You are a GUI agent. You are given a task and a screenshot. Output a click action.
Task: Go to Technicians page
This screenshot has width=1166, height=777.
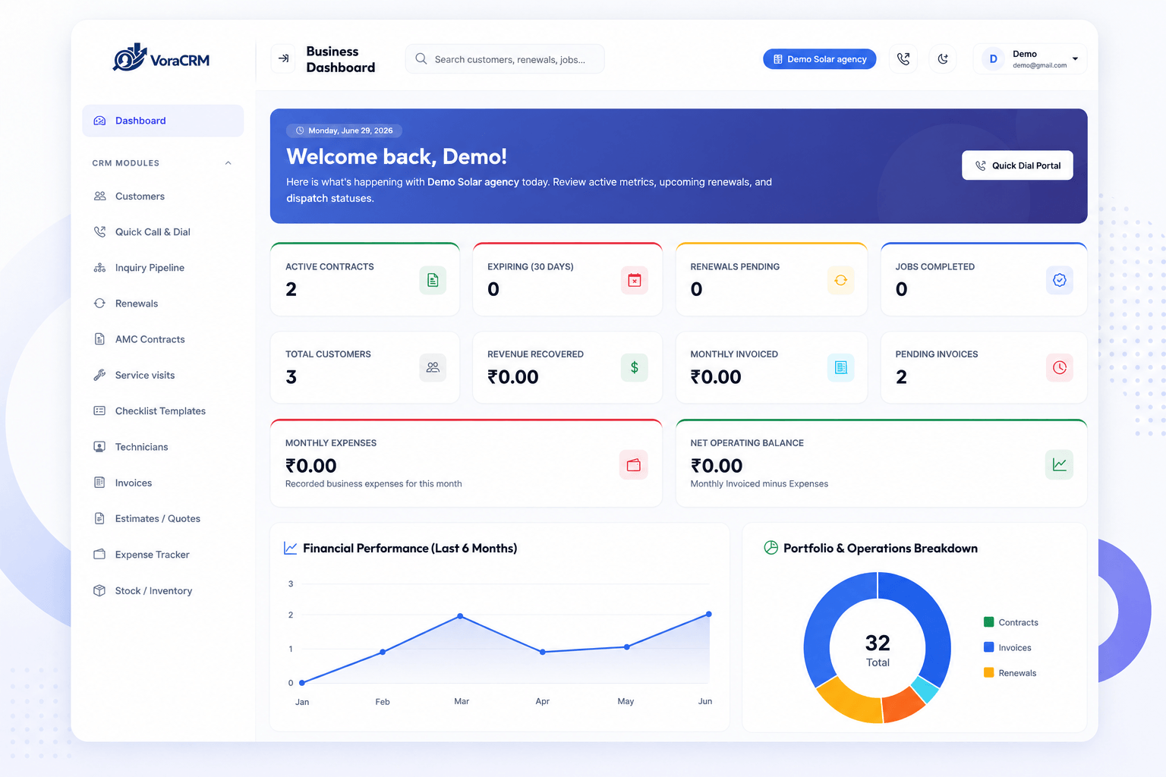(162, 447)
